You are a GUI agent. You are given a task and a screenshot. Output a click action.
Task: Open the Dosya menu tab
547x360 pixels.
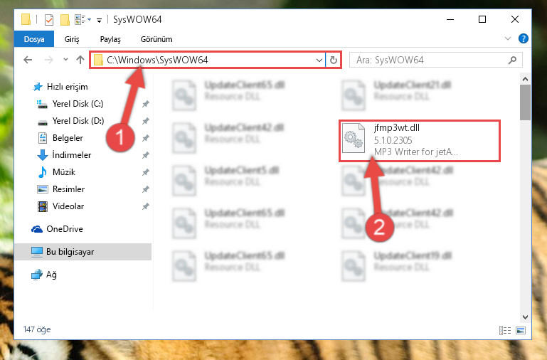34,39
